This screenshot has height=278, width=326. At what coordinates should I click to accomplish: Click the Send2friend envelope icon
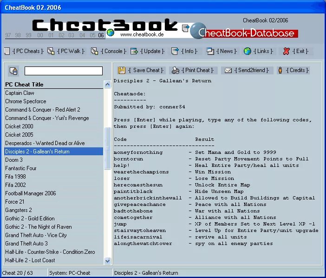(228, 71)
